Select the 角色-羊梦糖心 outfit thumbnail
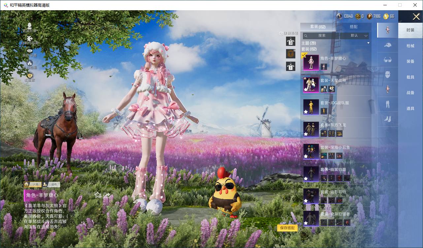 [x=311, y=63]
